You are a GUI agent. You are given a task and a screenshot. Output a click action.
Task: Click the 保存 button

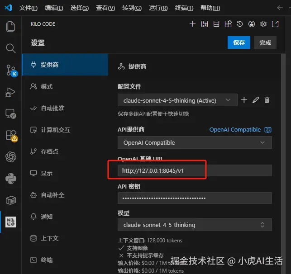click(239, 43)
